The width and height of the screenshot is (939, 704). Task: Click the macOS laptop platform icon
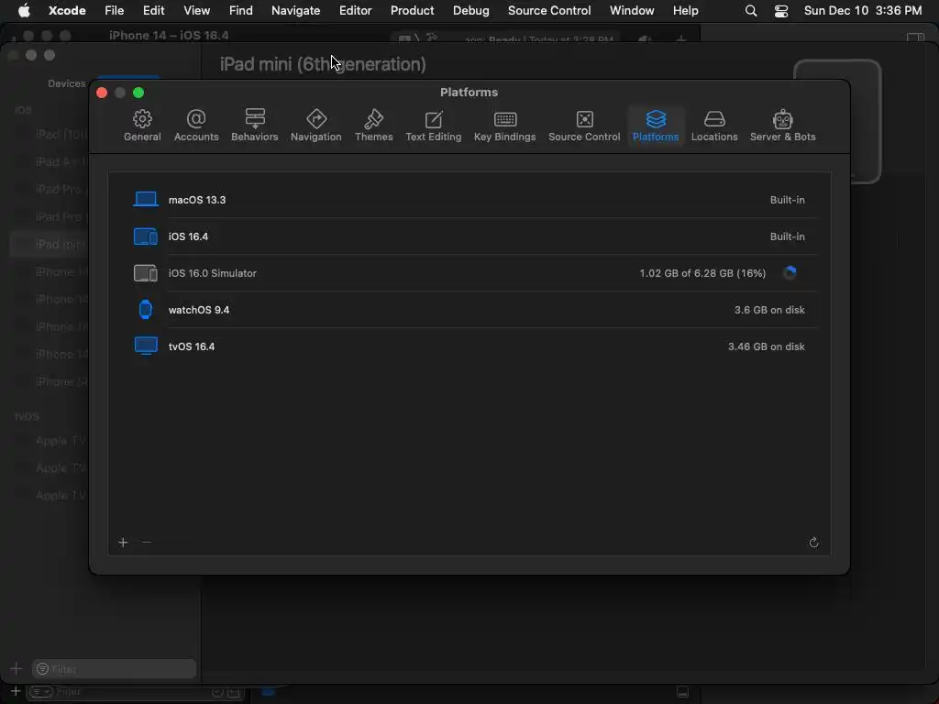[x=146, y=199]
